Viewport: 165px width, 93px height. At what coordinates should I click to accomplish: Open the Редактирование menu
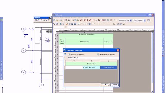pos(65,18)
